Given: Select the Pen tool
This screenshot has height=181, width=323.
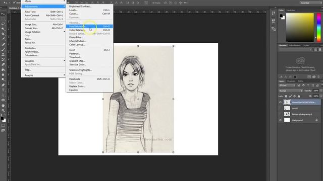Looking at the screenshot, I should pos(3,85).
